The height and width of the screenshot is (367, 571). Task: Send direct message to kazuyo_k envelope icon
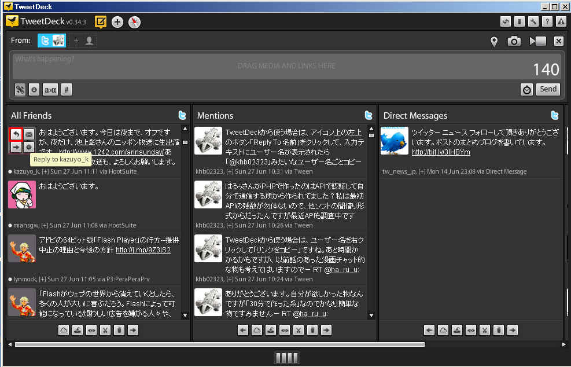29,134
